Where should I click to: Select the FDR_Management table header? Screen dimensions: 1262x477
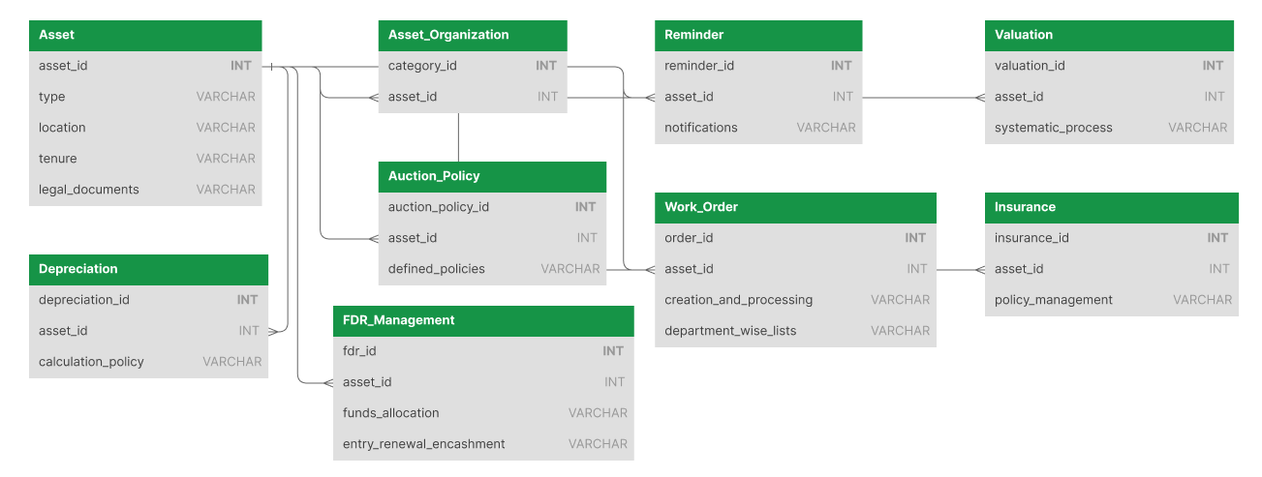pos(483,320)
